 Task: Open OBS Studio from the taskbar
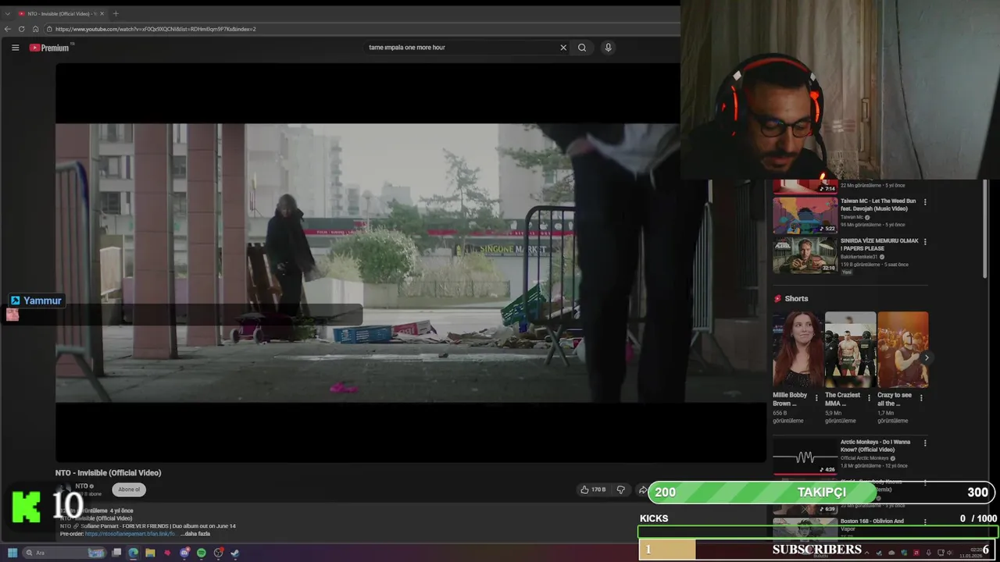pyautogui.click(x=219, y=553)
